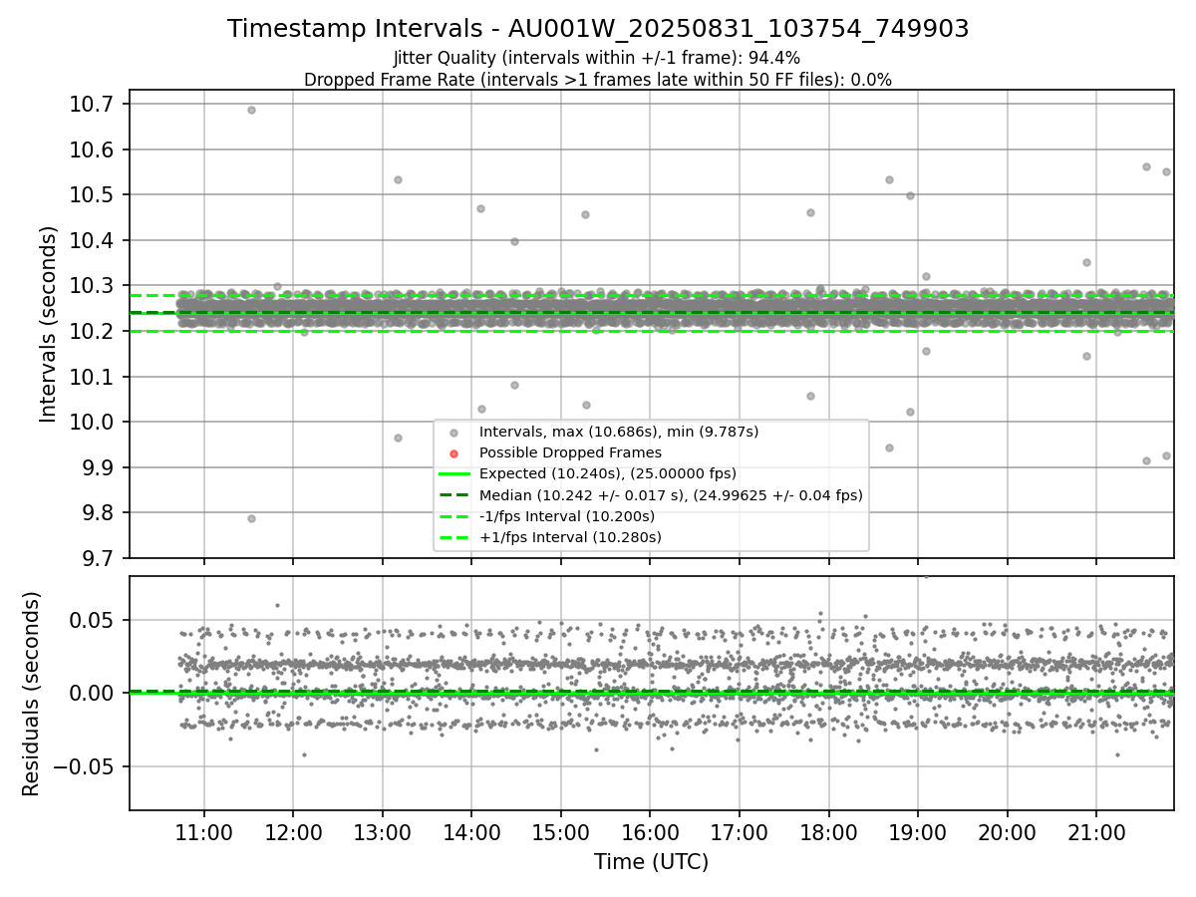This screenshot has width=1196, height=897.
Task: Click the red dropped frames legend marker
Action: click(453, 453)
